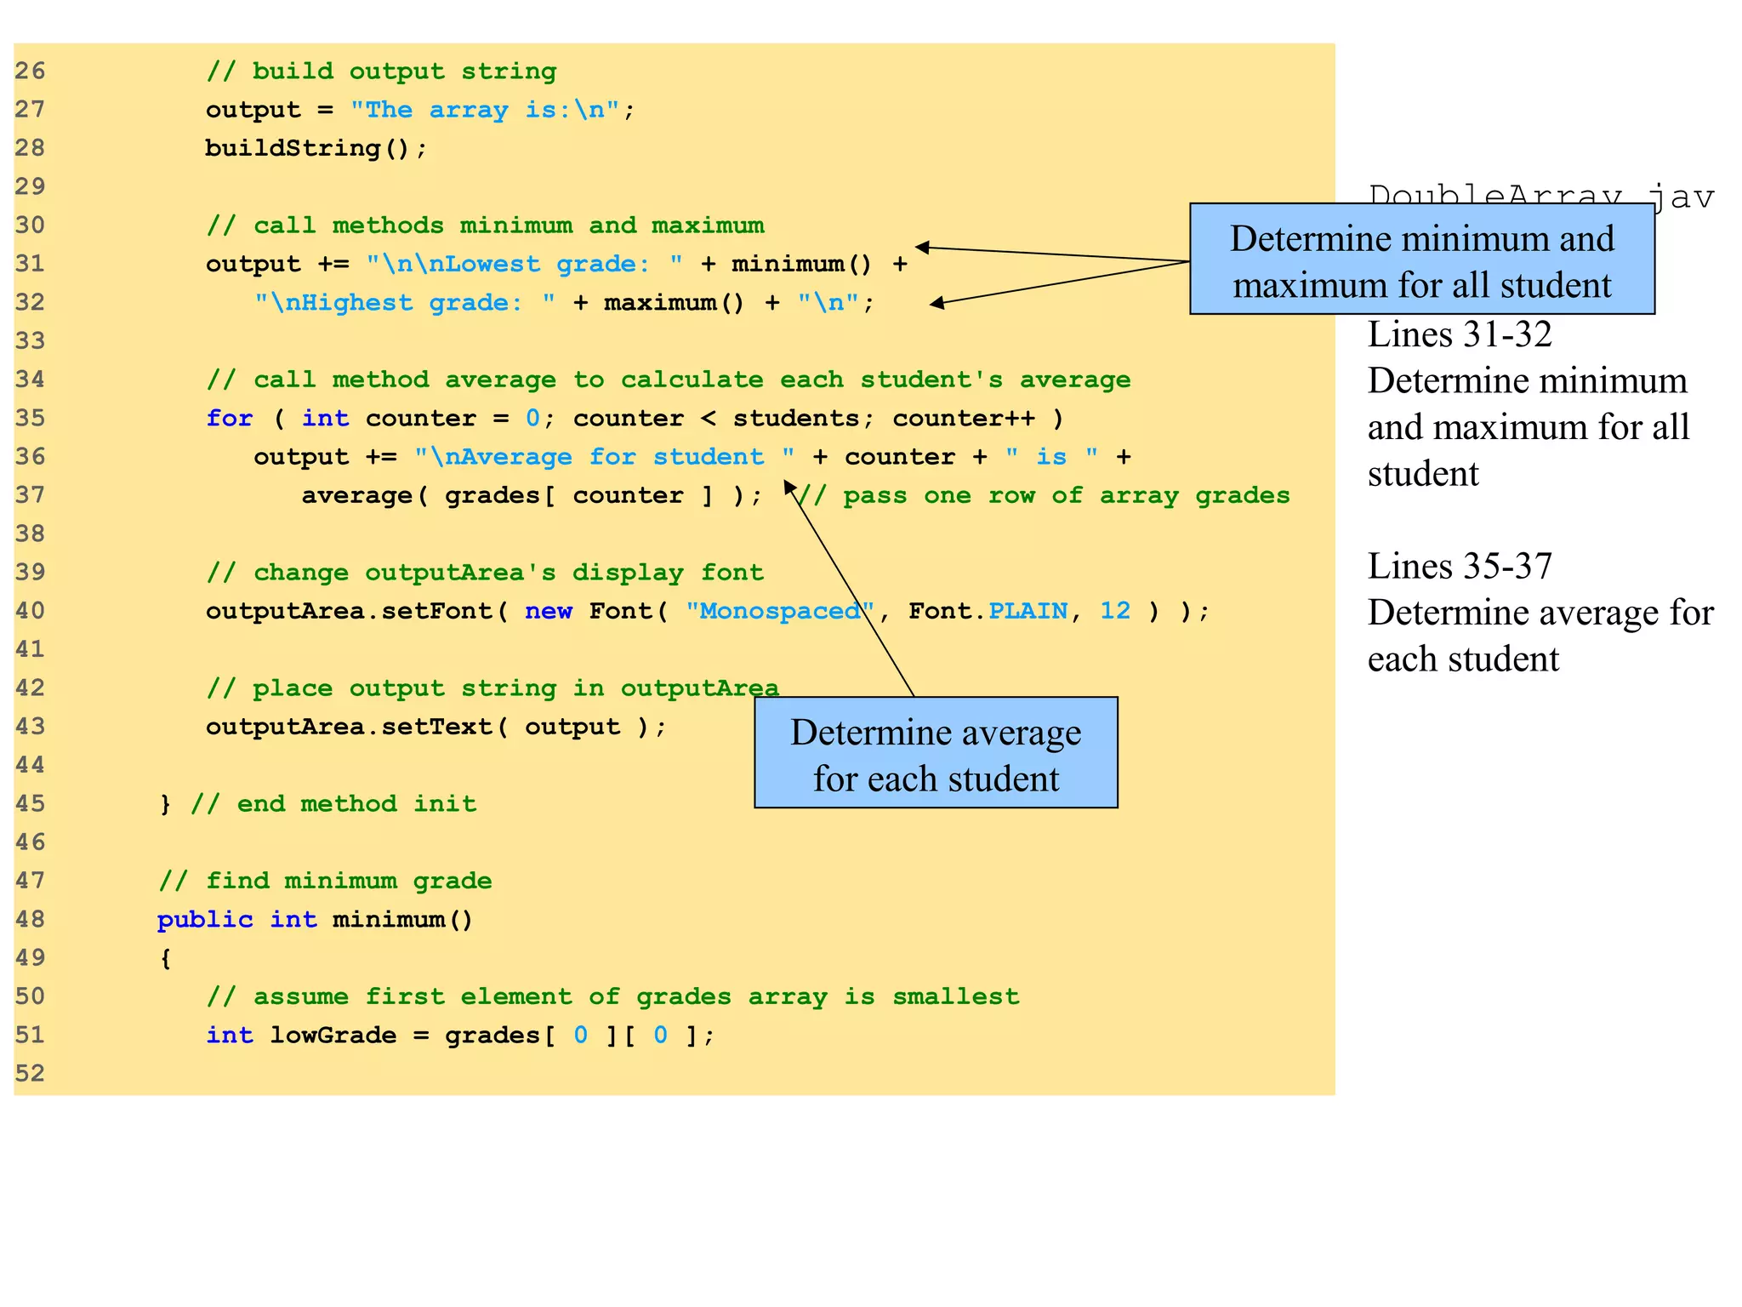Click the comment '// place output string in outputArea'
The width and height of the screenshot is (1742, 1307).
(x=492, y=688)
